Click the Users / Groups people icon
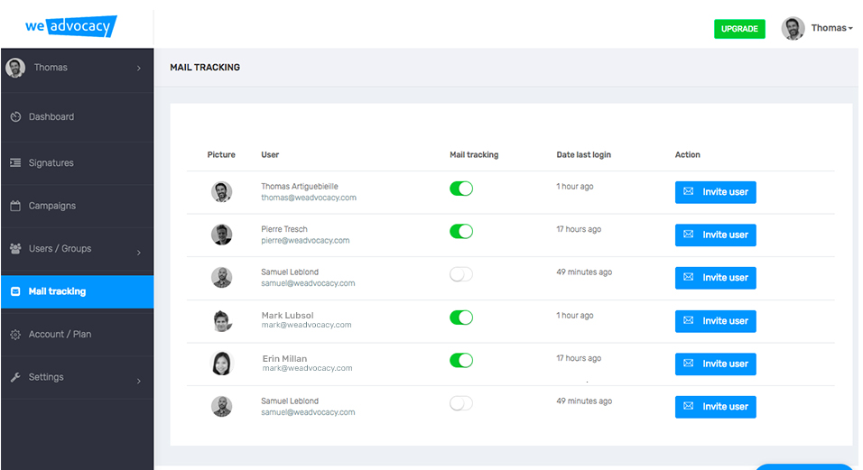The width and height of the screenshot is (863, 470). point(15,248)
